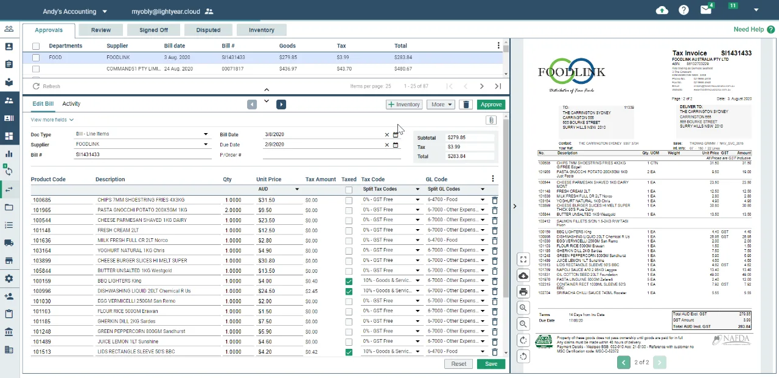Open the Due Date calendar picker
The height and width of the screenshot is (378, 779).
coord(396,145)
